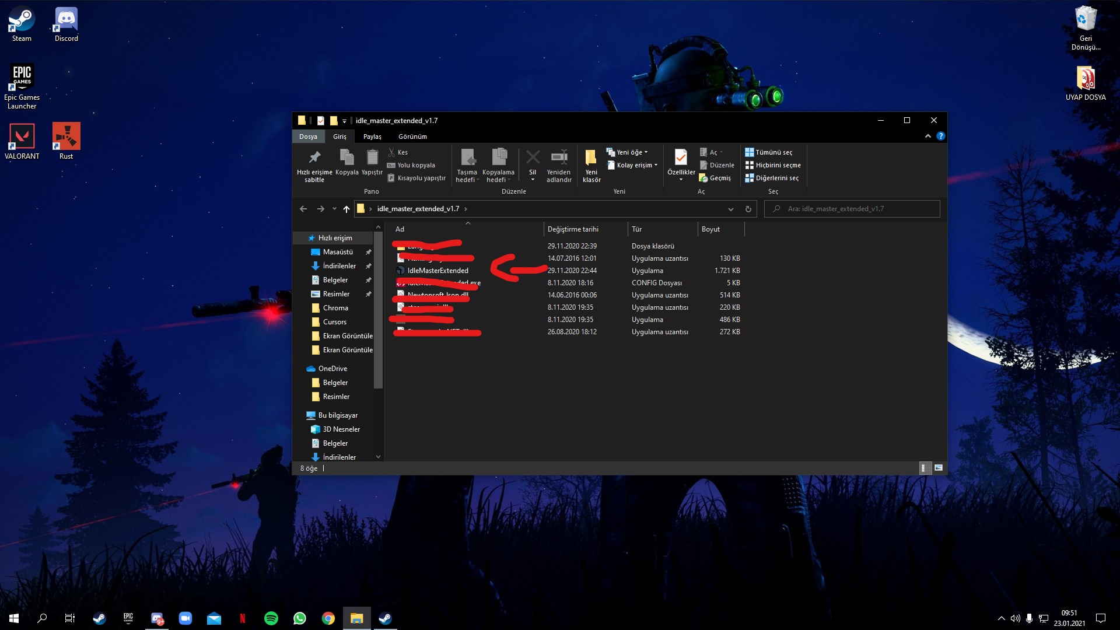This screenshot has height=630, width=1120.
Task: Open Spotify from the taskbar
Action: point(271,618)
